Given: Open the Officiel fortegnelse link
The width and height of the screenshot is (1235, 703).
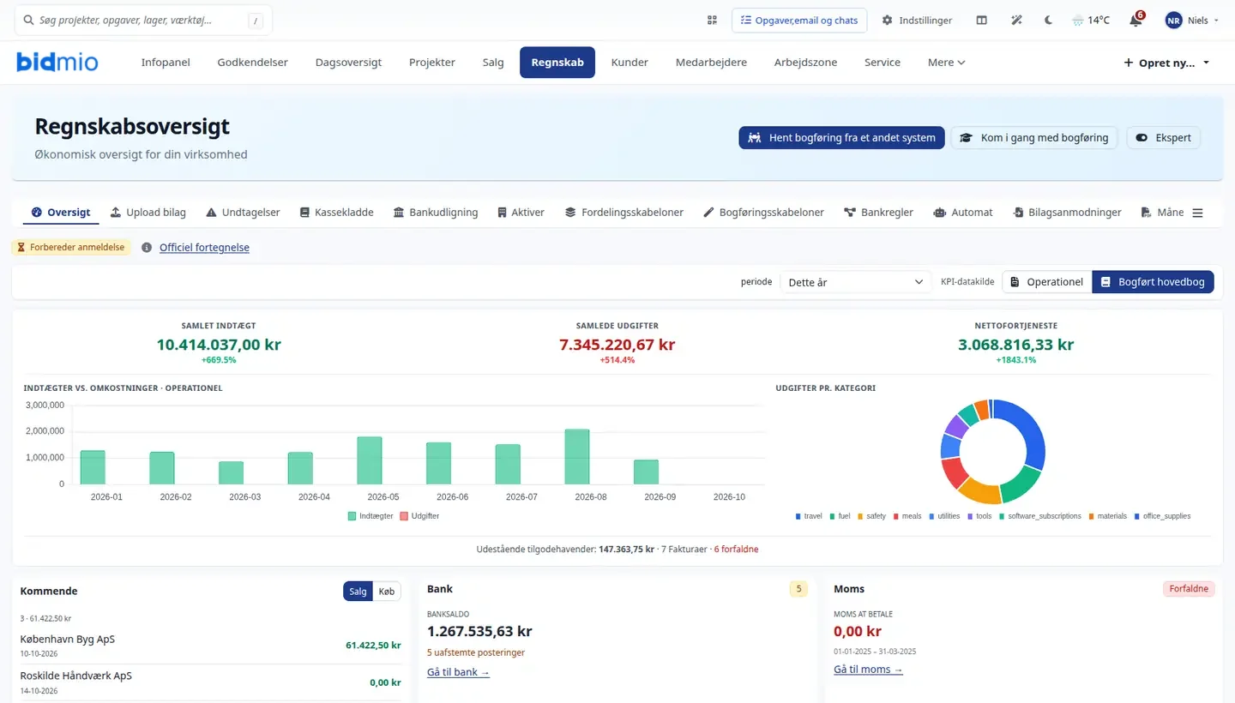Looking at the screenshot, I should pos(204,247).
